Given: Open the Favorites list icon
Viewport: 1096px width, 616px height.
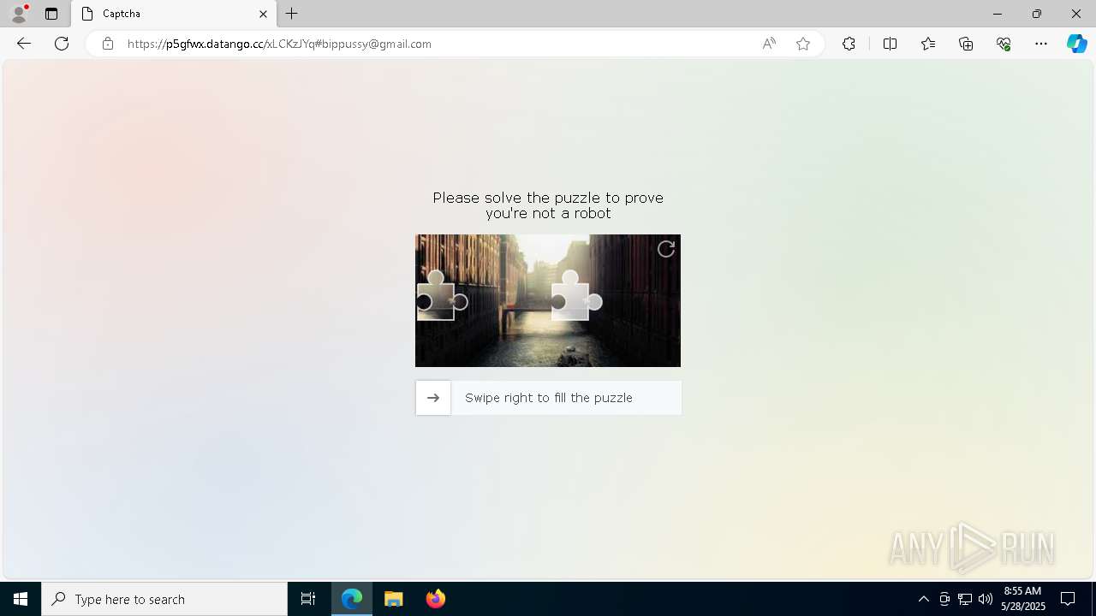Looking at the screenshot, I should (928, 44).
